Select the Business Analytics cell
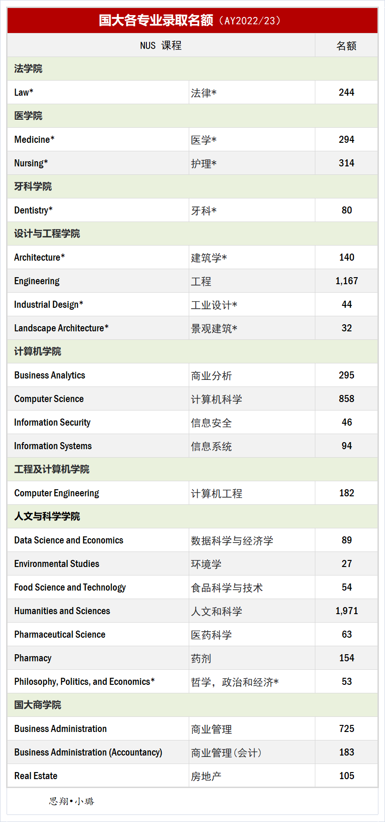 pos(98,375)
